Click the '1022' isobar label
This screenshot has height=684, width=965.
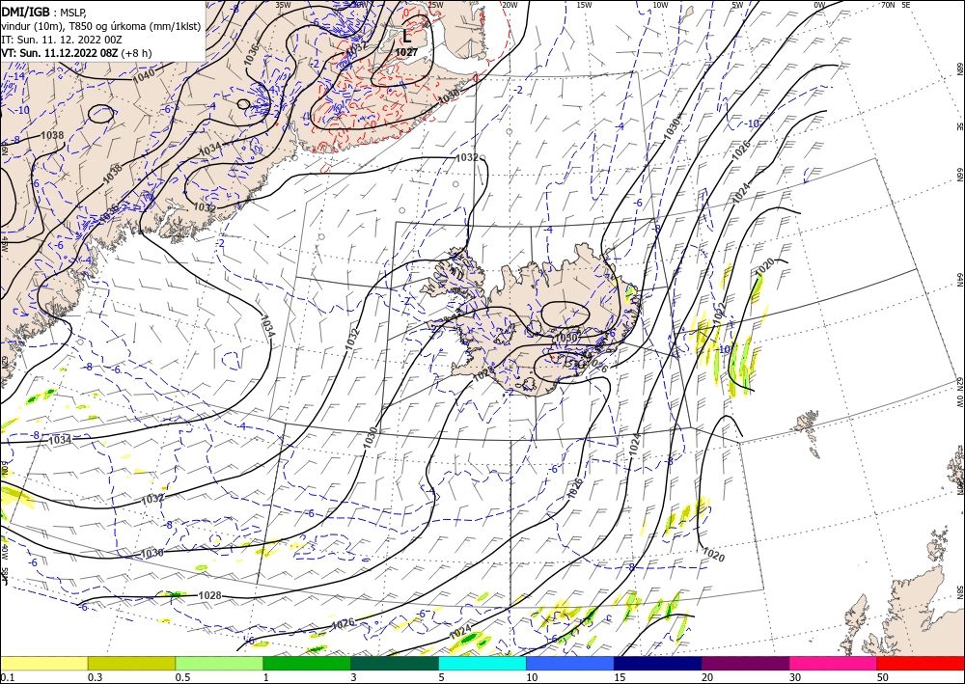click(x=720, y=312)
